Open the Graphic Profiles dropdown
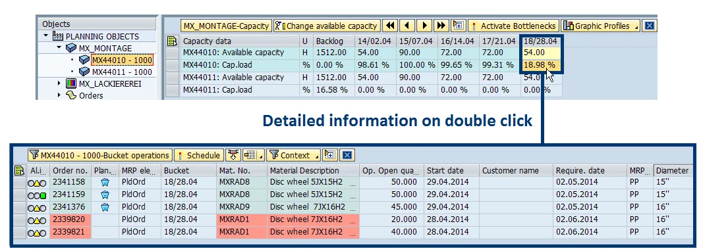 pyautogui.click(x=601, y=26)
